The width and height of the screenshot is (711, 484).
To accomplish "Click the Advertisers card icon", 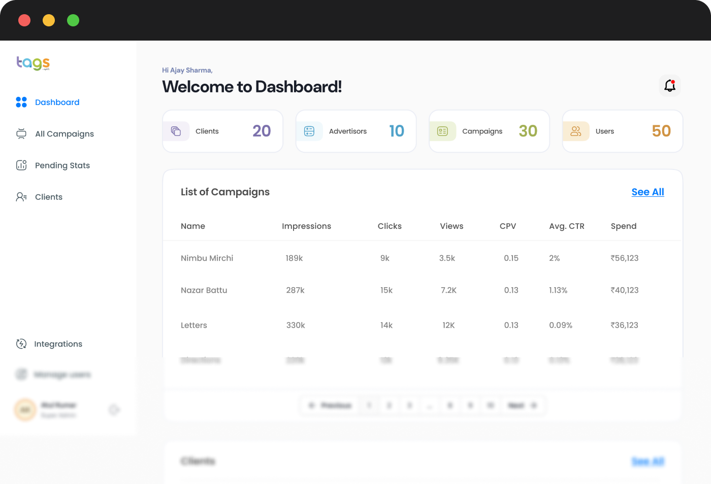I will coord(309,131).
